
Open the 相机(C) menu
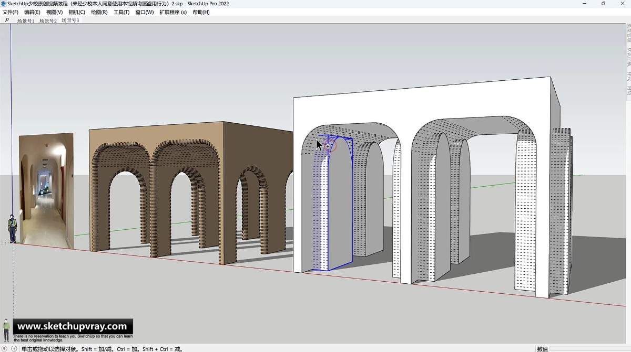77,12
